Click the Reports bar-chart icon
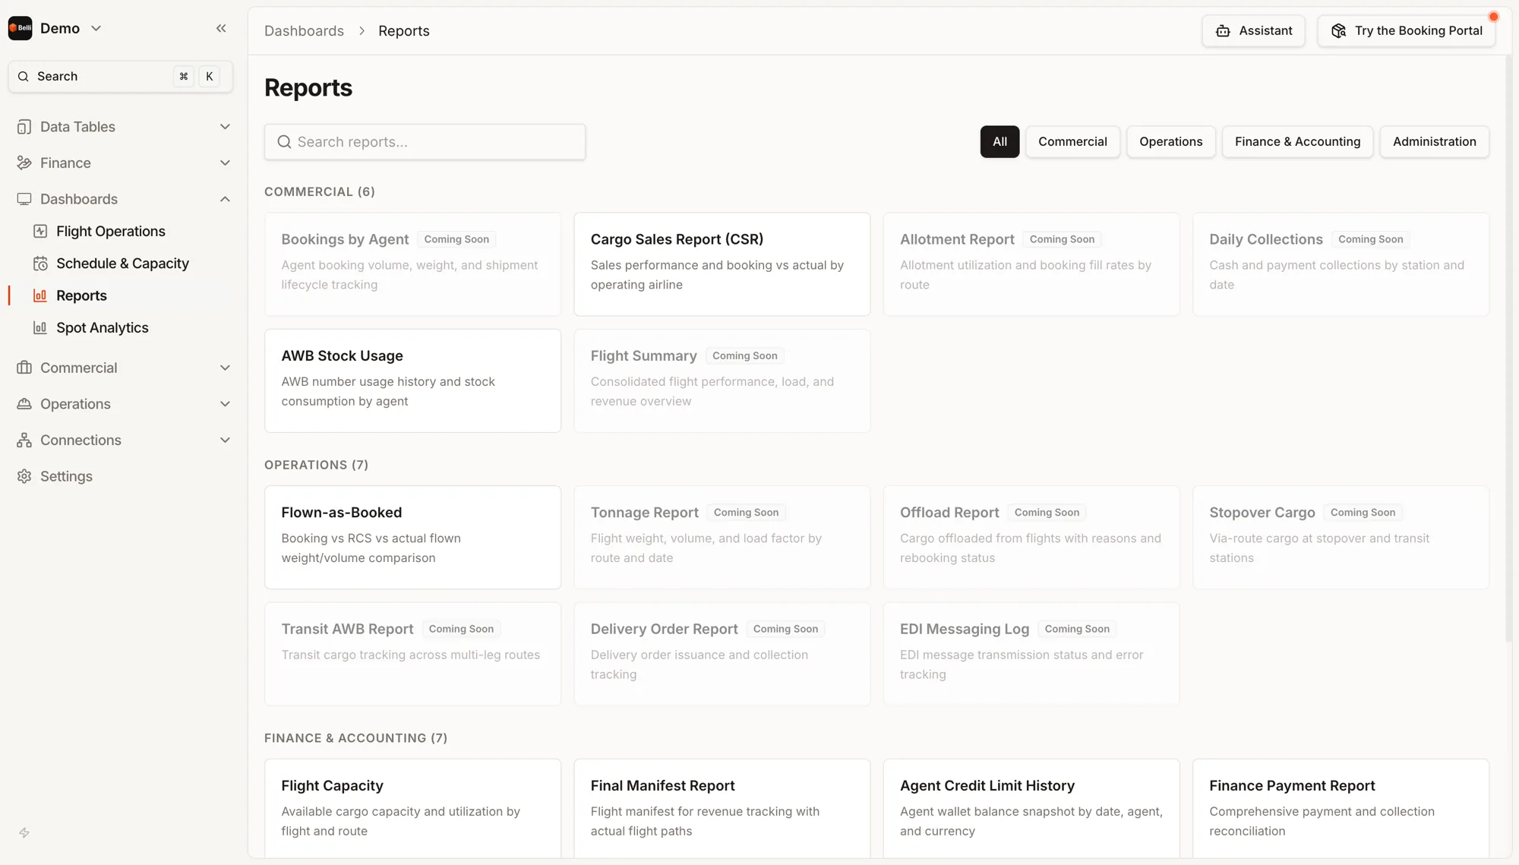Image resolution: width=1519 pixels, height=865 pixels. point(40,295)
